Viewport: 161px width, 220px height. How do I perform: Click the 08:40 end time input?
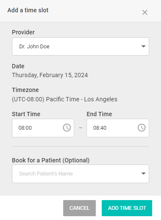118,128
